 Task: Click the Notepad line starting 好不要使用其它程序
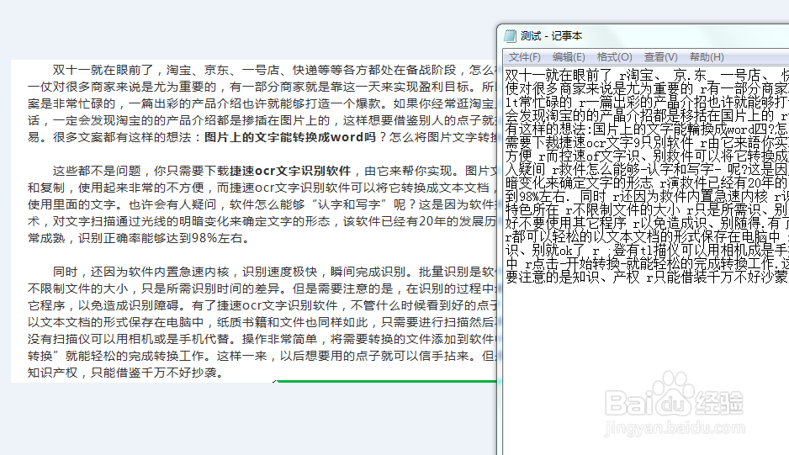click(647, 223)
